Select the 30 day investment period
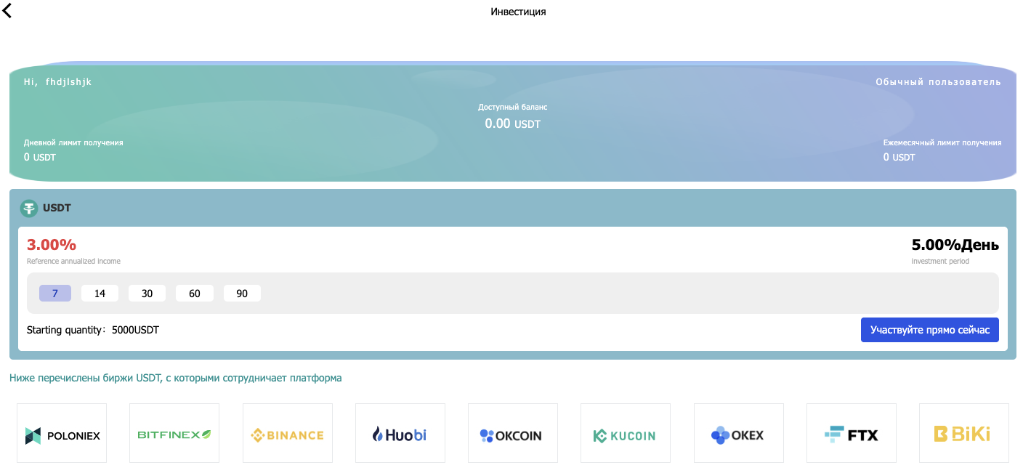1023x473 pixels. 147,294
